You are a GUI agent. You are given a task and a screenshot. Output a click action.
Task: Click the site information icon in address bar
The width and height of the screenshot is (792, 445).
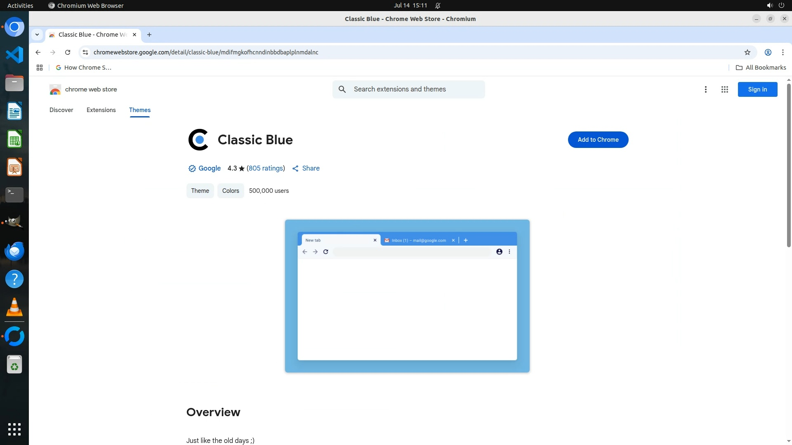click(x=85, y=52)
